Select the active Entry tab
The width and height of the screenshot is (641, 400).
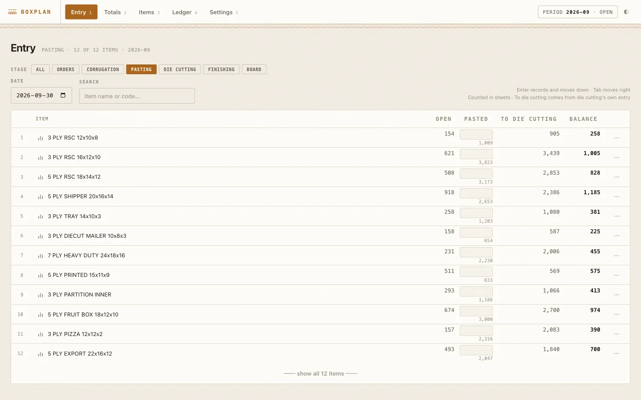tap(81, 12)
